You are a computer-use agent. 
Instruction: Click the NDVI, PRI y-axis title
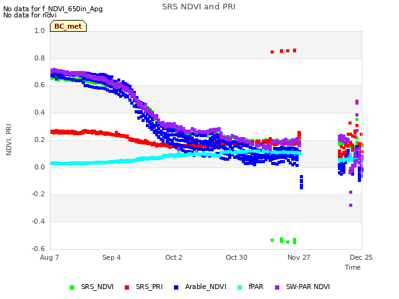coord(9,140)
